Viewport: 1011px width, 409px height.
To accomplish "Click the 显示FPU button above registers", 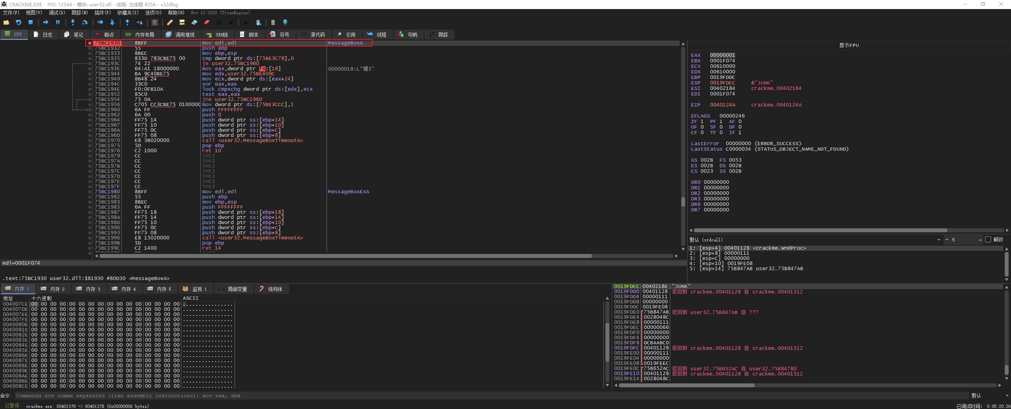I will [x=849, y=45].
